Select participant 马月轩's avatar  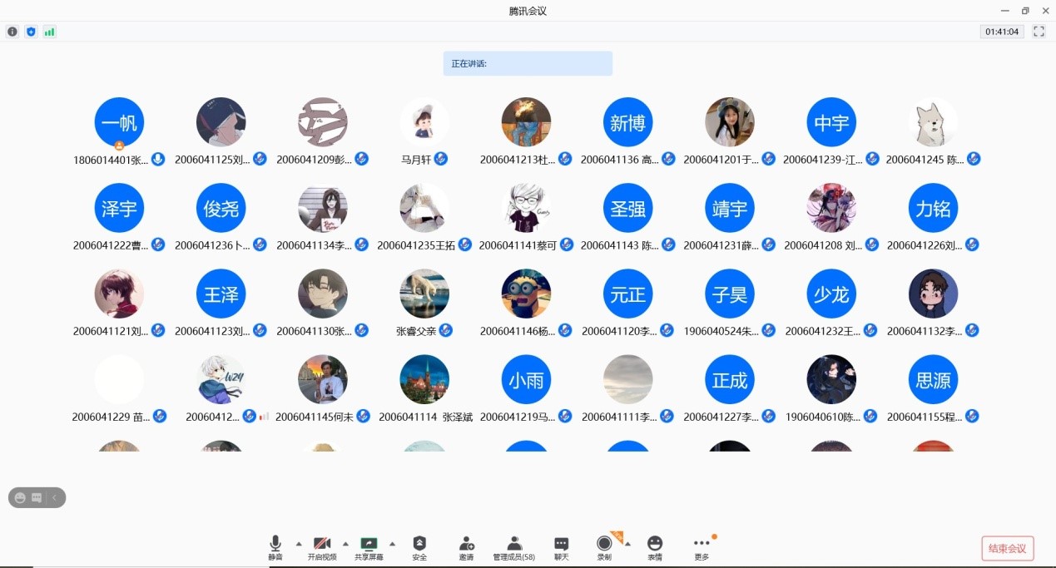click(424, 122)
